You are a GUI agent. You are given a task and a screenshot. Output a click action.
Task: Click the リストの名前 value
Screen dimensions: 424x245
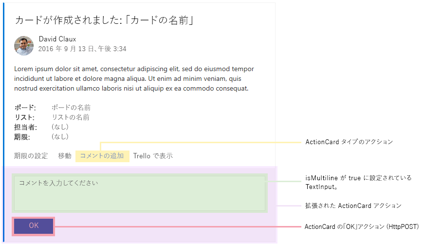pyautogui.click(x=70, y=117)
